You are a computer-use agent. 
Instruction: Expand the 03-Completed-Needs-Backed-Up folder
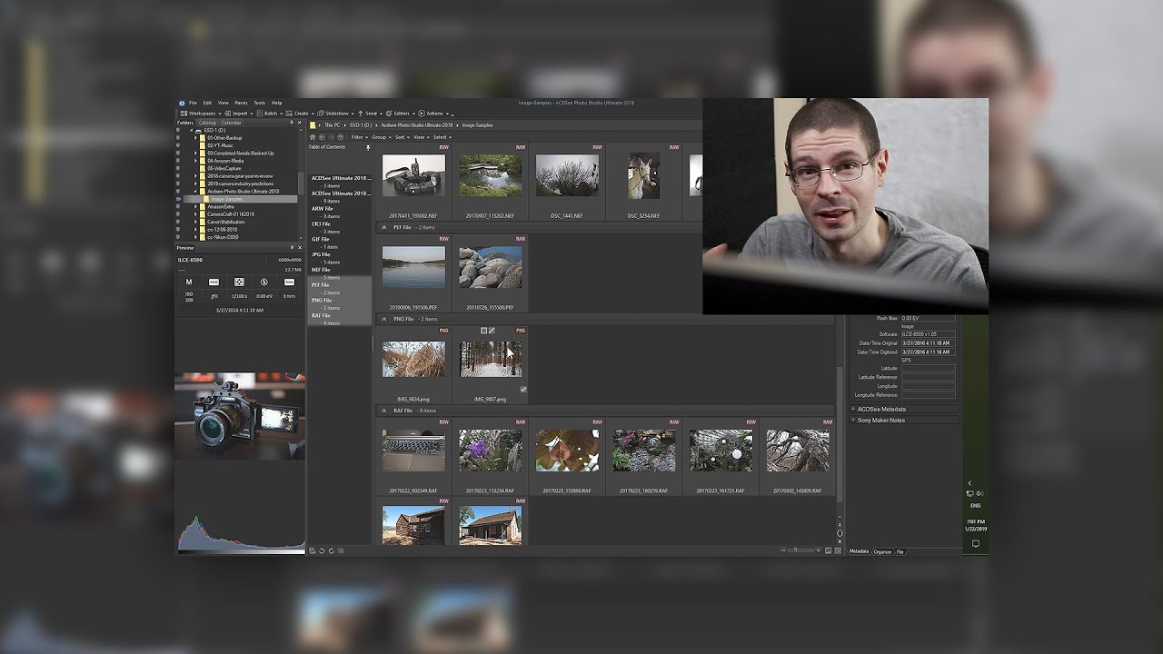[x=195, y=154]
